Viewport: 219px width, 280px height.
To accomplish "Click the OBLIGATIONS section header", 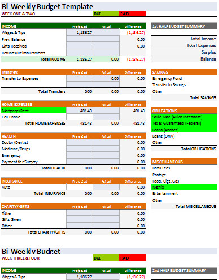I will 184,111.
